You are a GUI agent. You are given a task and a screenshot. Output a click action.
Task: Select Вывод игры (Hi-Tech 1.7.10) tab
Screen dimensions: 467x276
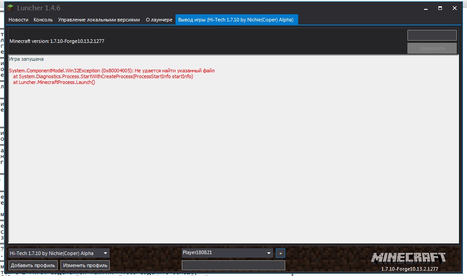coord(236,20)
